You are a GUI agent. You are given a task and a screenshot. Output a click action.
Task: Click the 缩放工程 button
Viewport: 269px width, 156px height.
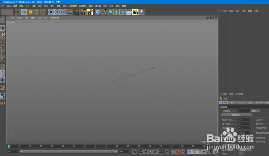point(236,115)
